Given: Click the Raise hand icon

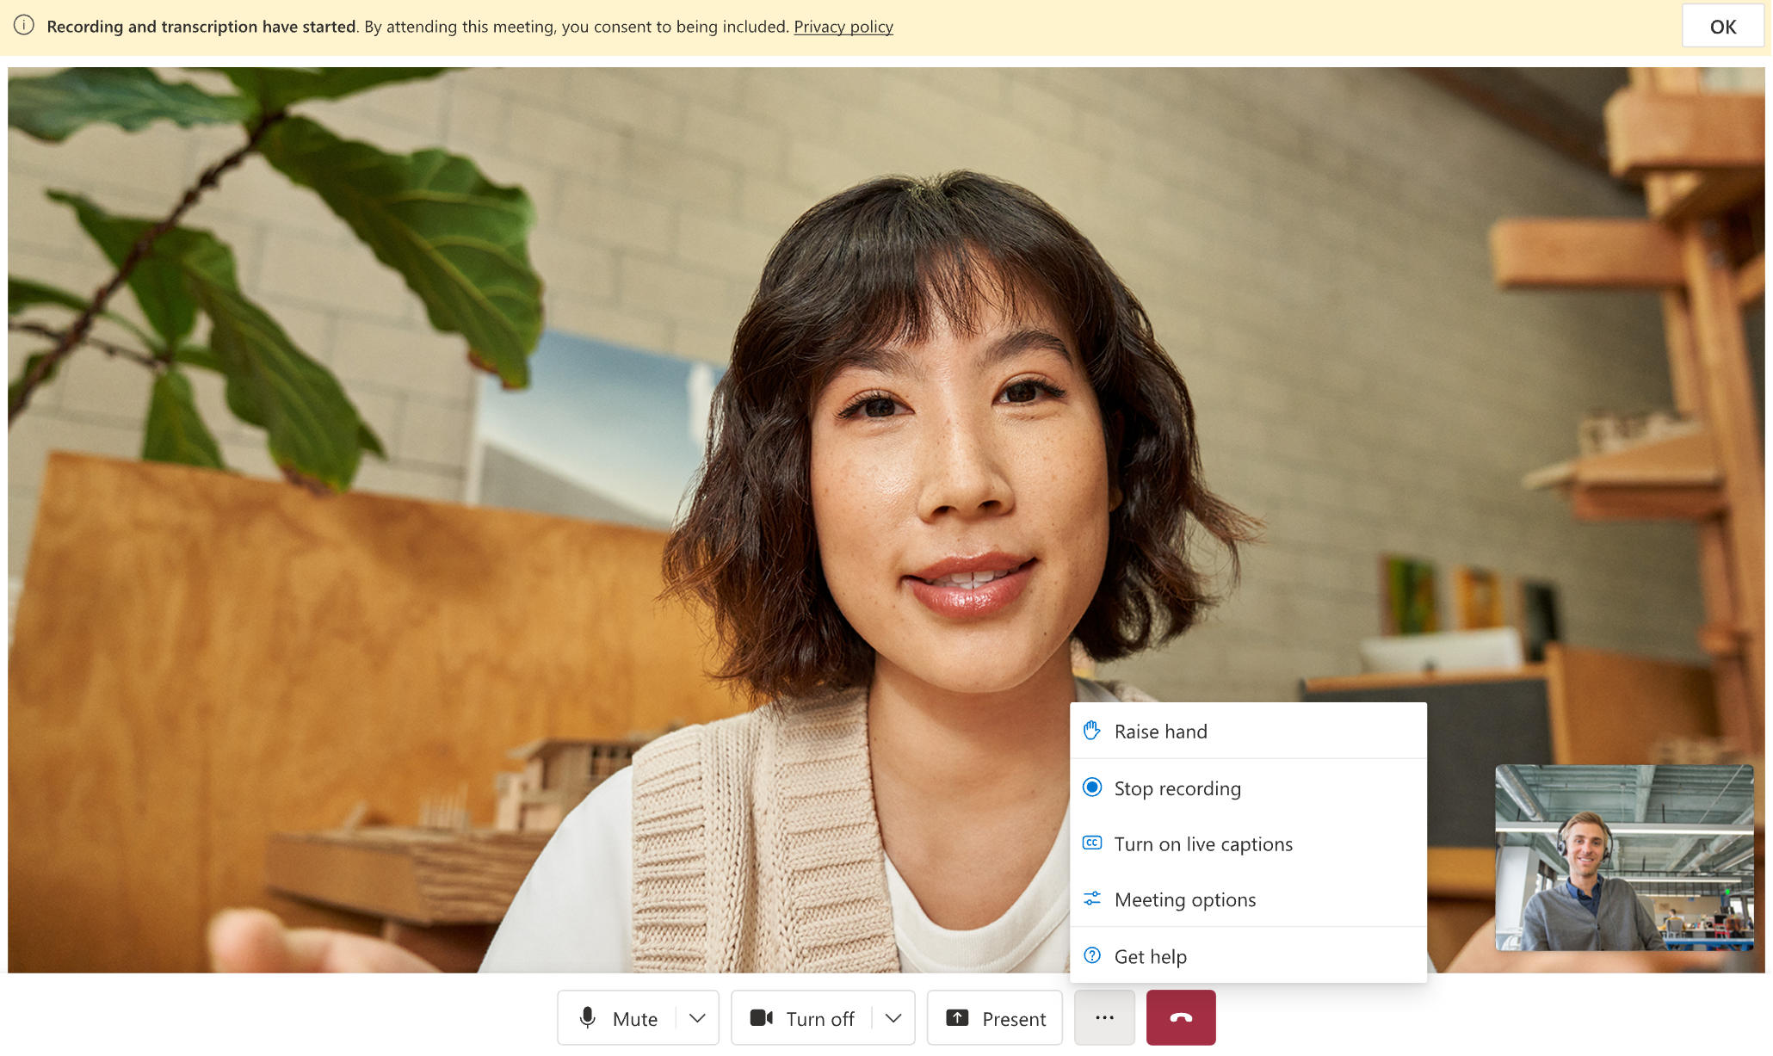Looking at the screenshot, I should [1090, 729].
